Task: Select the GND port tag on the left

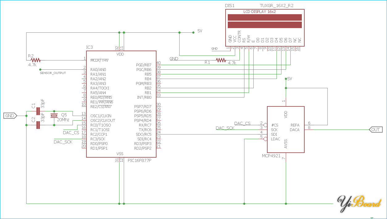Action: coord(10,116)
